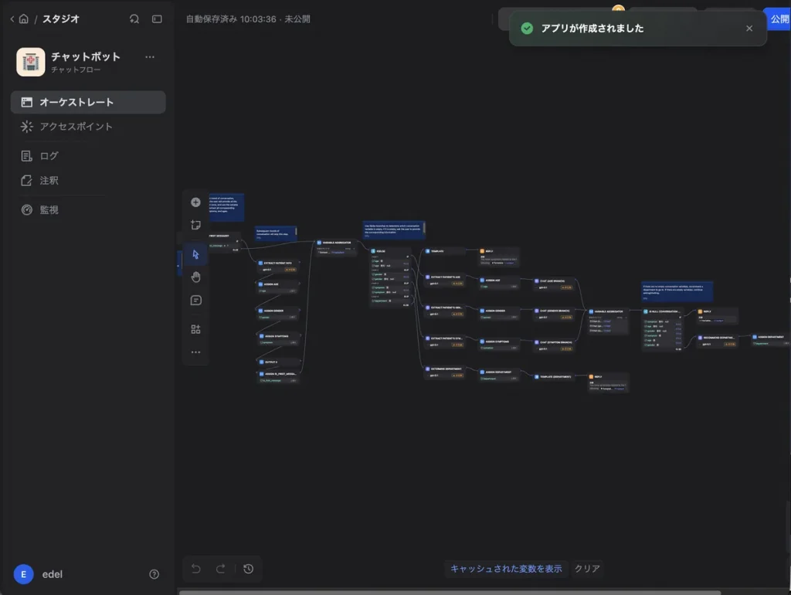Click the クリア button

587,569
